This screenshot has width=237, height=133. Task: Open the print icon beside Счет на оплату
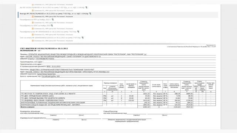83,38
